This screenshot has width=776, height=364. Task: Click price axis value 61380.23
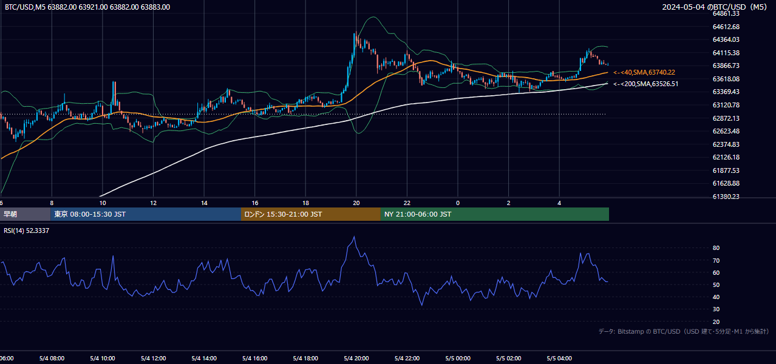click(x=726, y=197)
